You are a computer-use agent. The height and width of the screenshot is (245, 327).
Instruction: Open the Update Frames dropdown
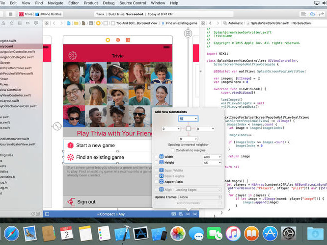click(x=200, y=197)
